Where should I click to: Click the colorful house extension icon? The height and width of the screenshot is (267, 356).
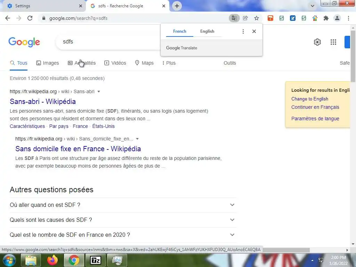(315, 18)
